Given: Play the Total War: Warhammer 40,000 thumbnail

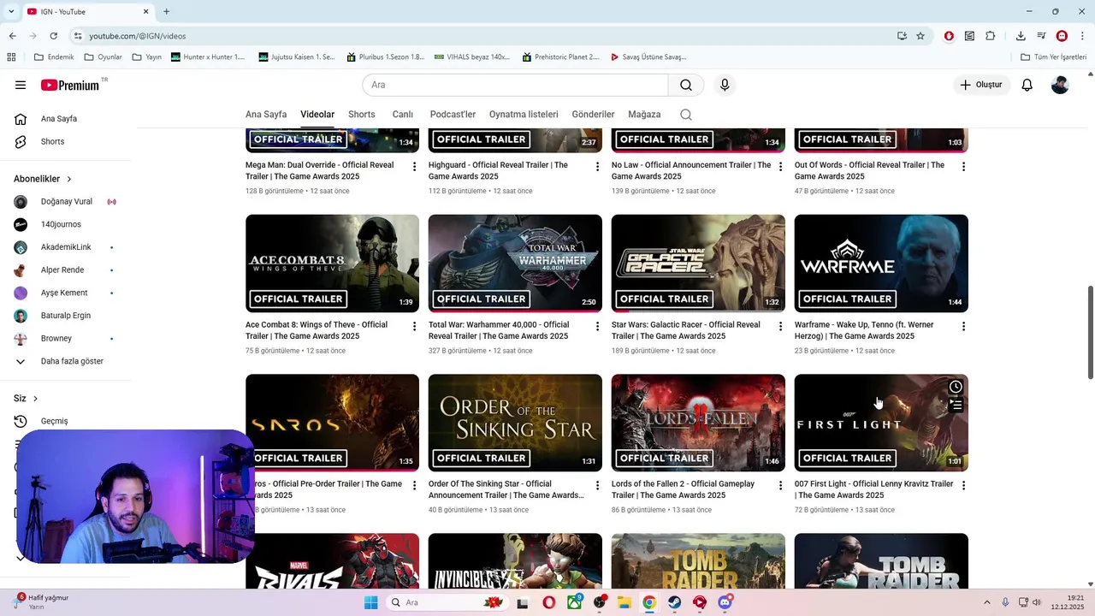Looking at the screenshot, I should [515, 264].
